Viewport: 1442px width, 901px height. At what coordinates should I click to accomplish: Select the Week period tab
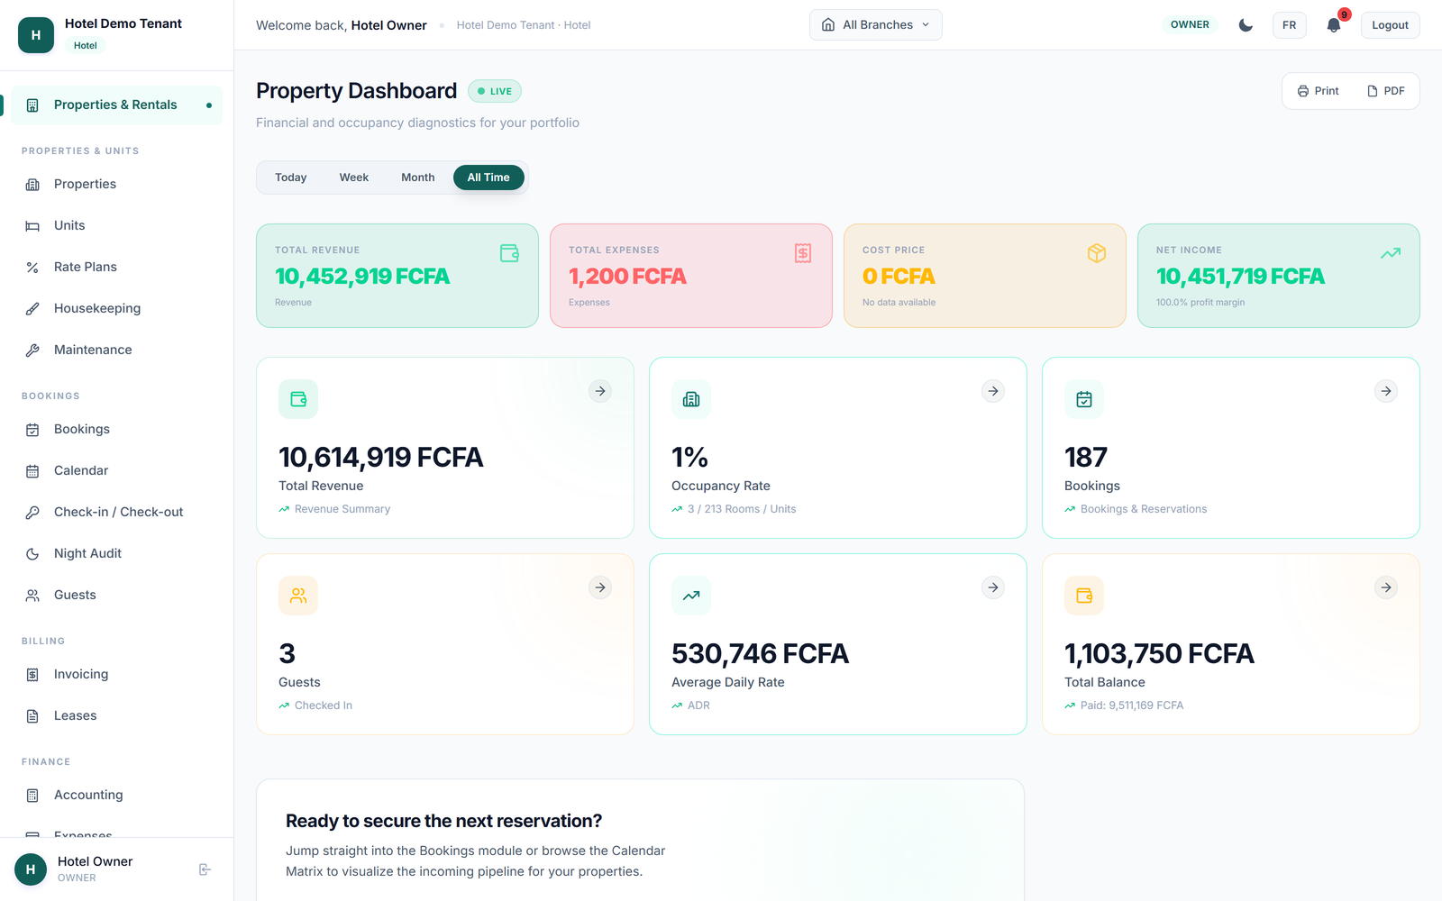(354, 177)
